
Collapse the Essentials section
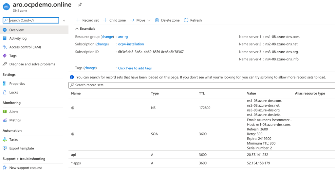pos(77,29)
